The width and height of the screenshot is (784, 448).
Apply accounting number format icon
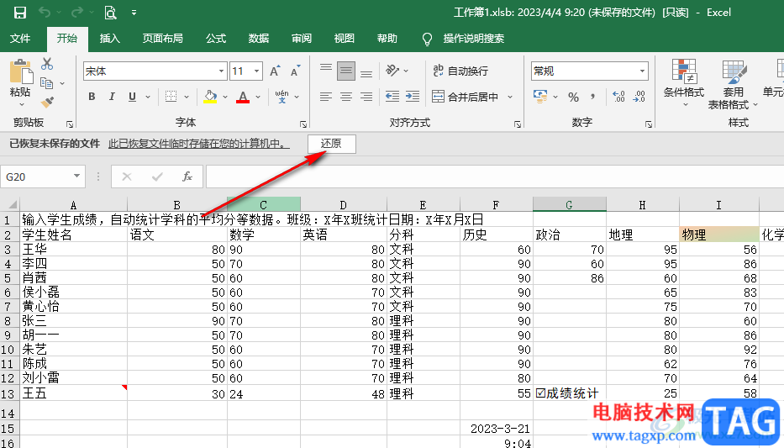click(x=540, y=97)
